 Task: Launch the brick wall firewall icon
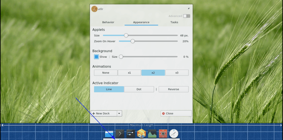point(163,134)
